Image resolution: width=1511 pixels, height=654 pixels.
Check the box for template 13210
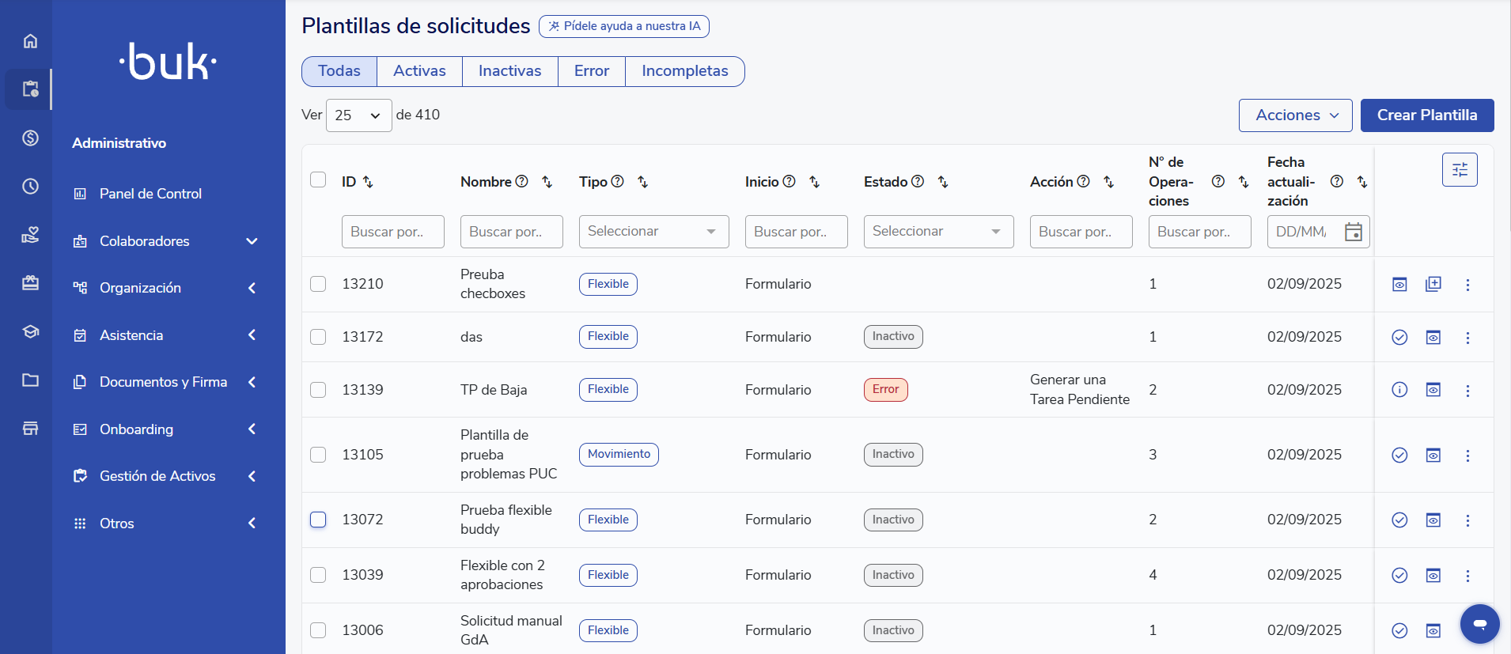click(x=318, y=284)
